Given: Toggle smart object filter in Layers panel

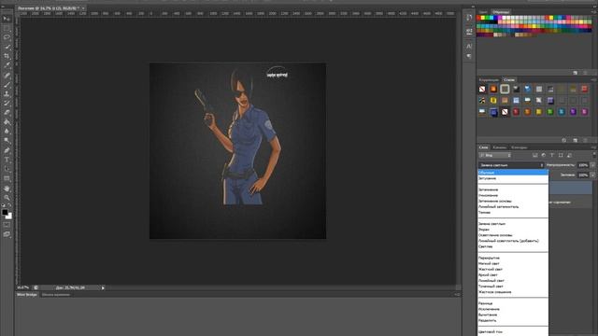Looking at the screenshot, I should coord(569,155).
